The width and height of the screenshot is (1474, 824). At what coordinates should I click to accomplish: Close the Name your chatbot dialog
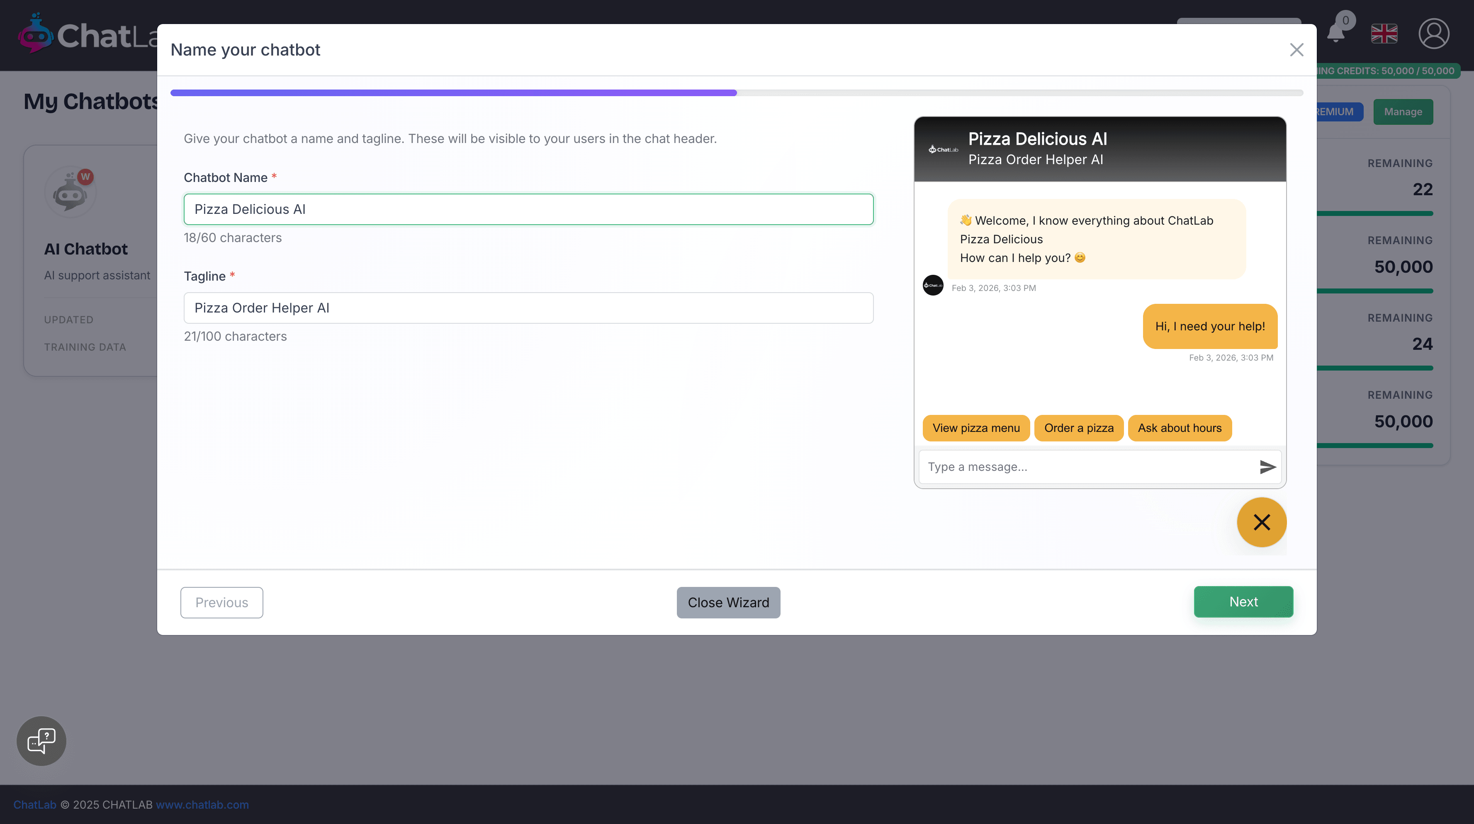pyautogui.click(x=1296, y=50)
